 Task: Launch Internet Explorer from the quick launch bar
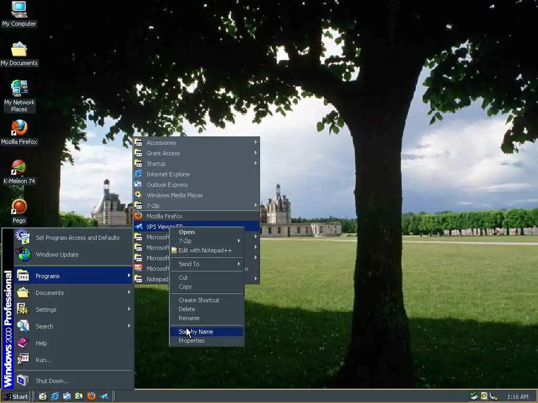coord(55,397)
